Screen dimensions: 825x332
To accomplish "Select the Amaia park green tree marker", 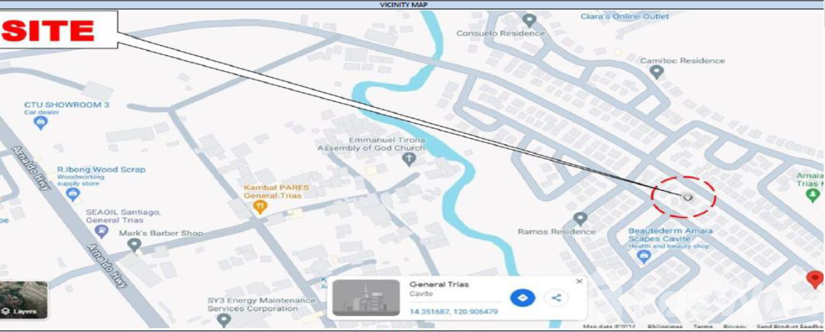I will [x=812, y=195].
